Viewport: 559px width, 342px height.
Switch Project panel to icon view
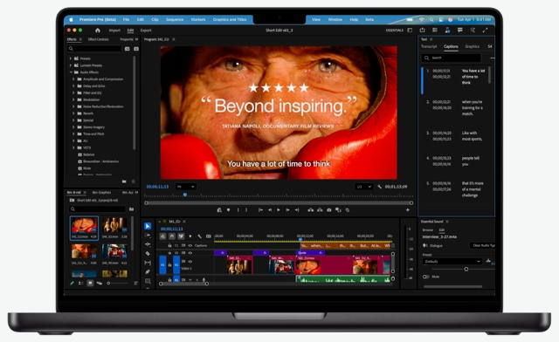point(90,284)
